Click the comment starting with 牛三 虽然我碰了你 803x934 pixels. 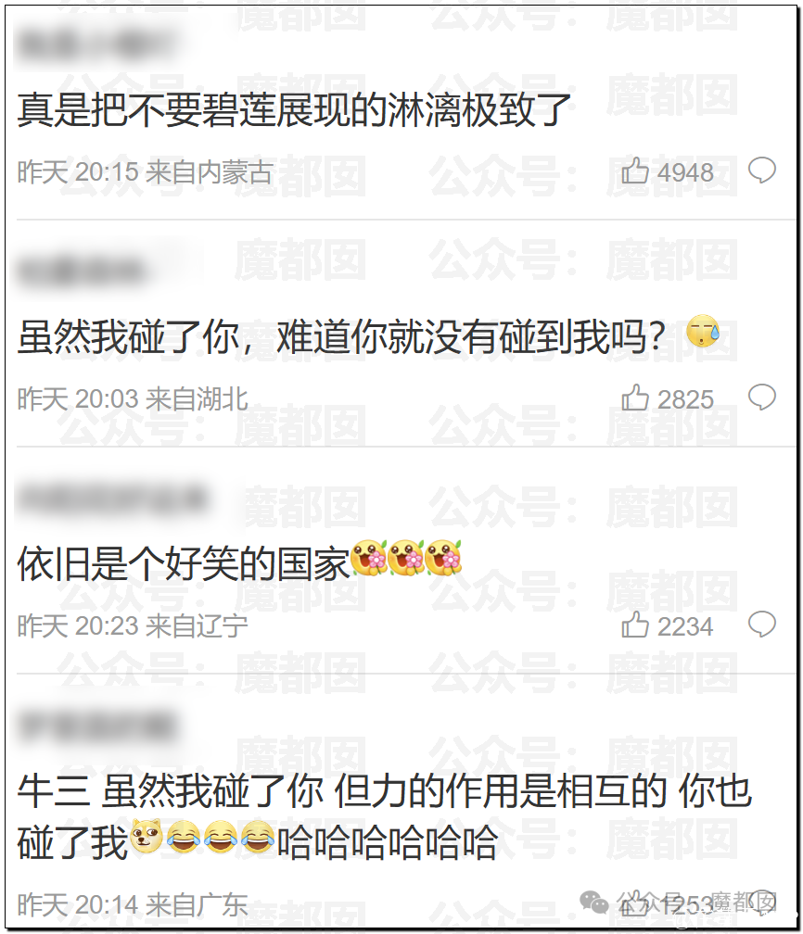tap(385, 817)
